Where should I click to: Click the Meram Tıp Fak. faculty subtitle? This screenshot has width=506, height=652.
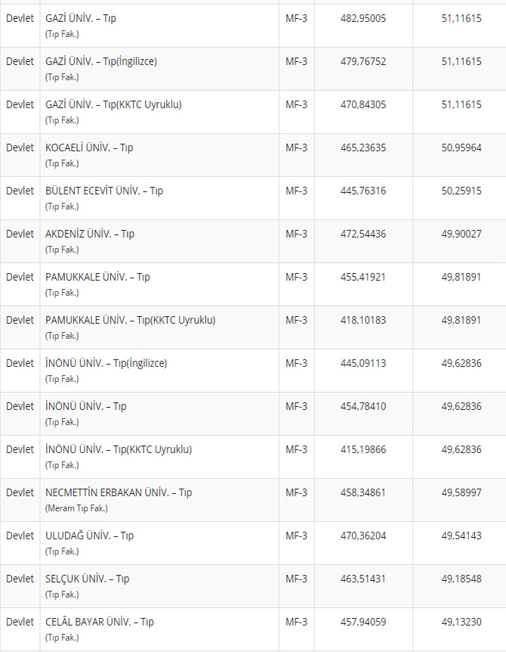pos(76,508)
